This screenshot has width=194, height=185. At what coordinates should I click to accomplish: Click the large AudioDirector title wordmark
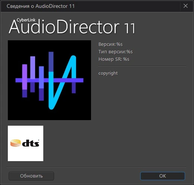point(64,27)
